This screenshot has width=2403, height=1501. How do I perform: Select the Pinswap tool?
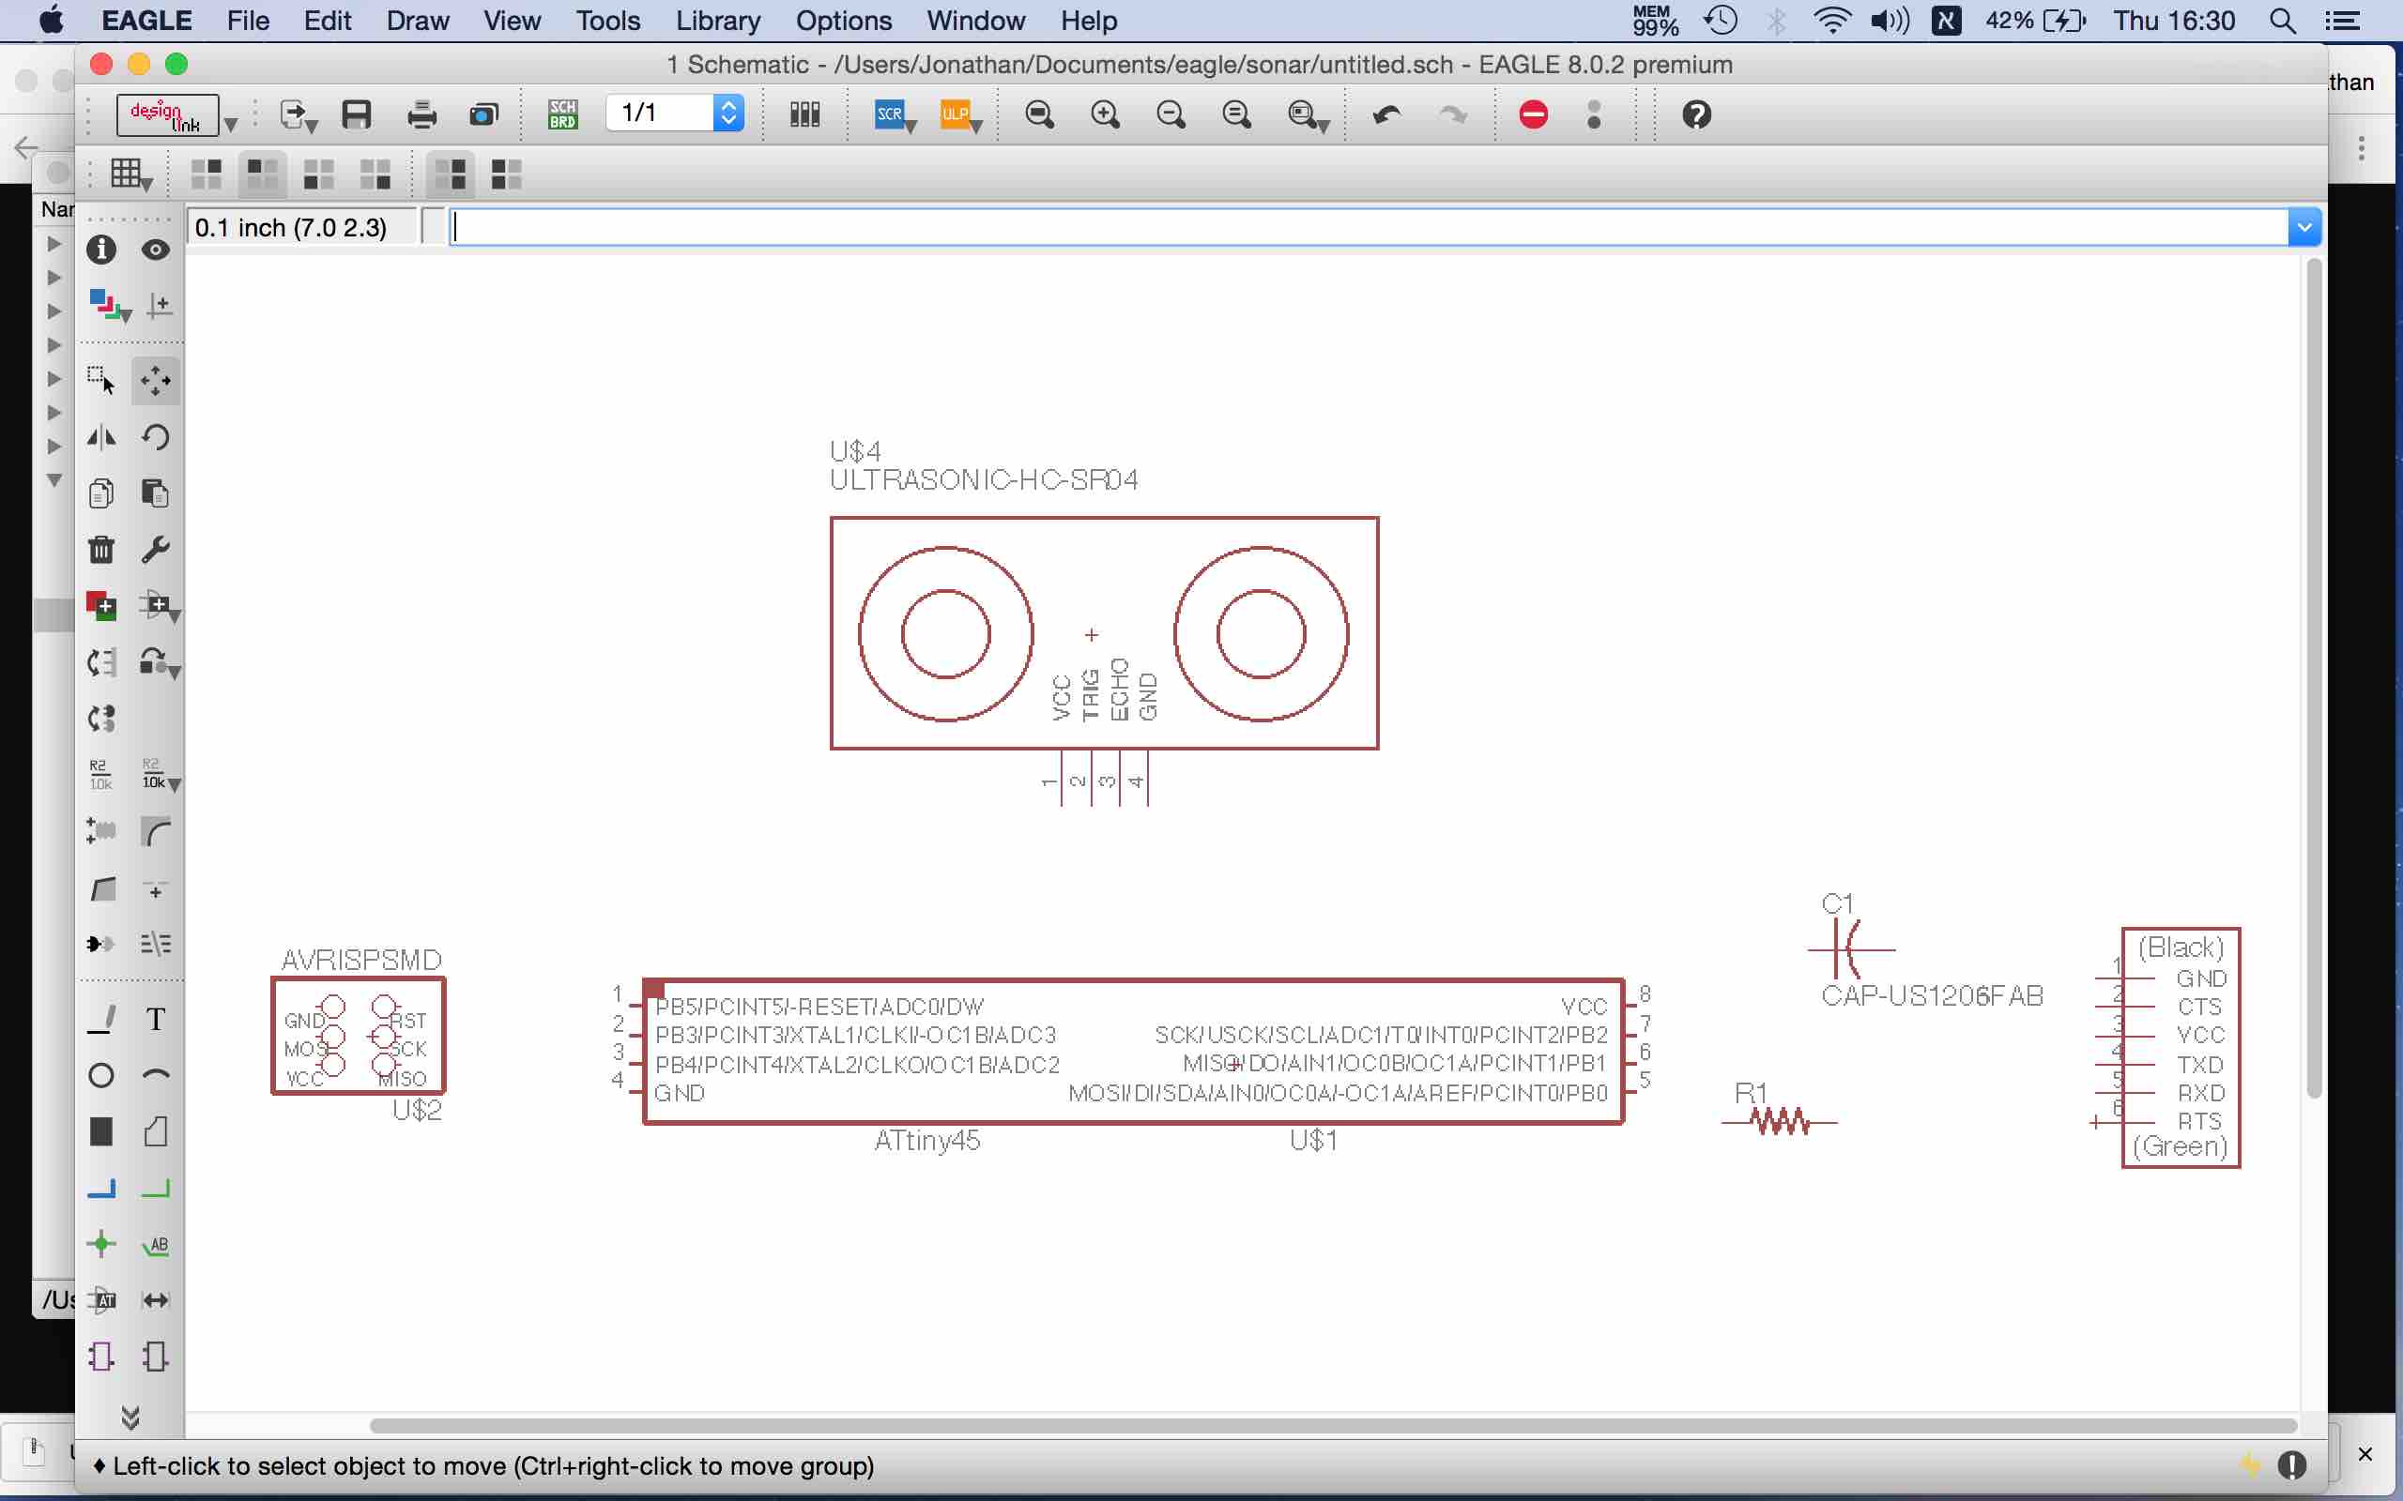coord(101,662)
